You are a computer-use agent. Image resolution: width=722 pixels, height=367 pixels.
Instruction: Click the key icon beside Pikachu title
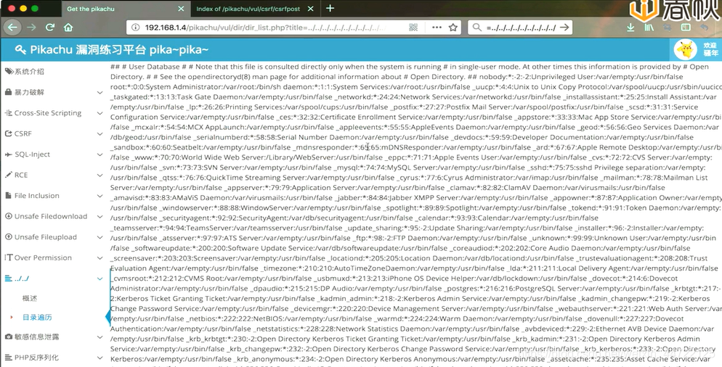20,49
